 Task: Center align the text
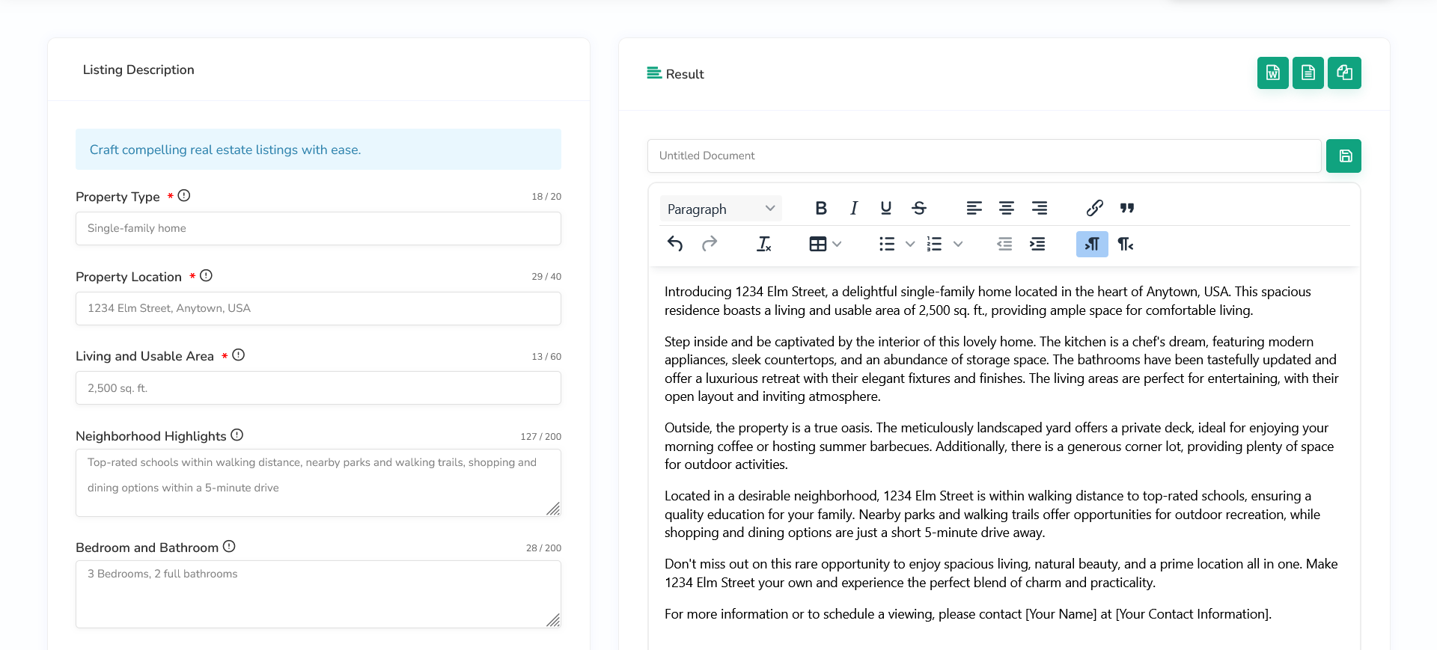[x=1007, y=209]
